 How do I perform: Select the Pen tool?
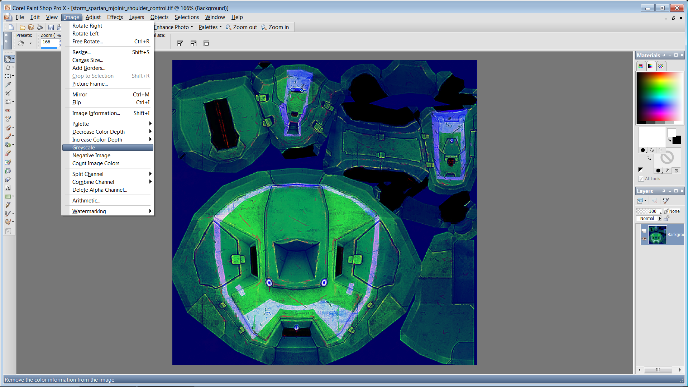click(8, 205)
